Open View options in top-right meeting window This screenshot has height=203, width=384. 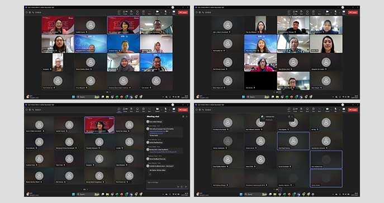pyautogui.click(x=314, y=12)
